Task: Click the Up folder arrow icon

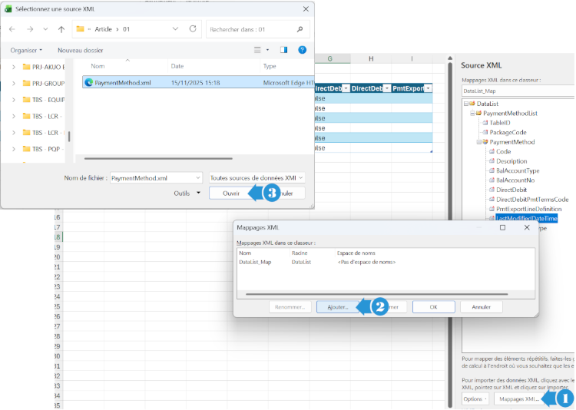Action: tap(61, 29)
